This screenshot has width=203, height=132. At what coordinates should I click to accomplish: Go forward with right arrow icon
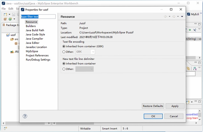(174, 17)
